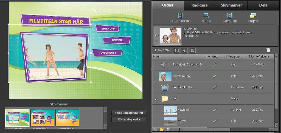Click the new folder icon
The image size is (281, 133).
(162, 130)
